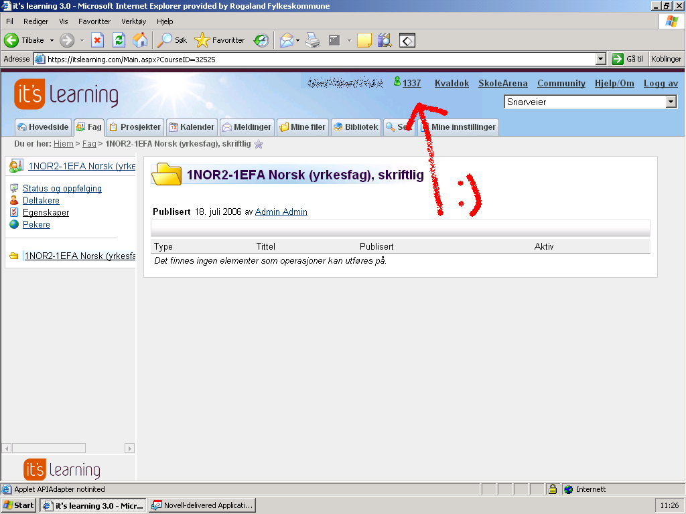The image size is (686, 514).
Task: Click the Egenskaper checklist icon
Action: tap(15, 212)
